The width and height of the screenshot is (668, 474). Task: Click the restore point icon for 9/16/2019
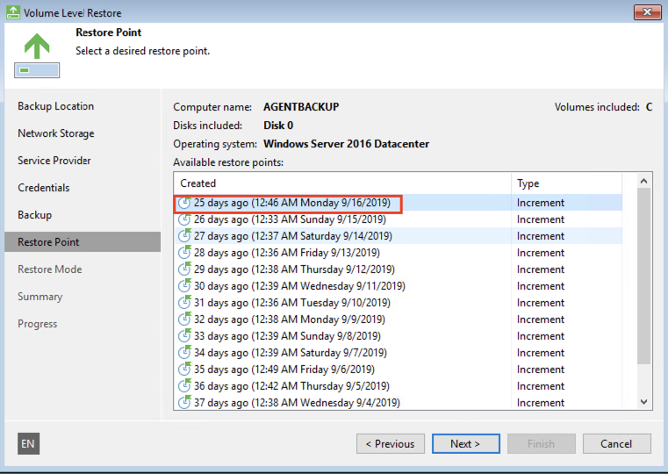pos(184,203)
